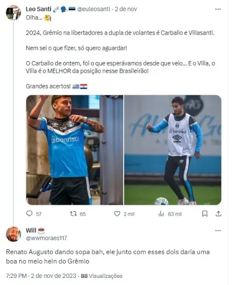The image size is (232, 285).
Task: Click the reply icon with 57 comments
Action: [x=29, y=213]
